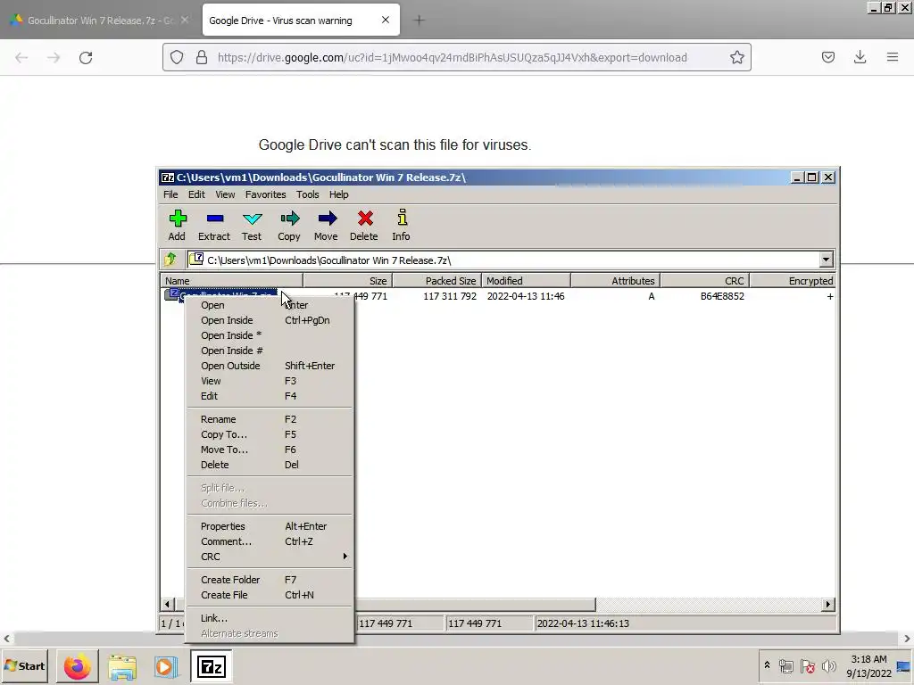Click the Start button
Image resolution: width=914 pixels, height=685 pixels.
[x=25, y=665]
